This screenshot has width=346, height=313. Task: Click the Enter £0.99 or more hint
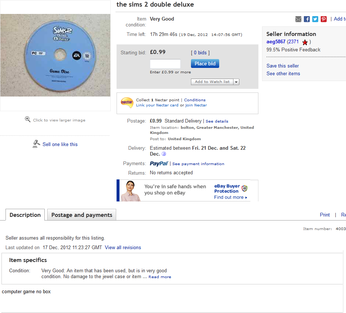170,72
